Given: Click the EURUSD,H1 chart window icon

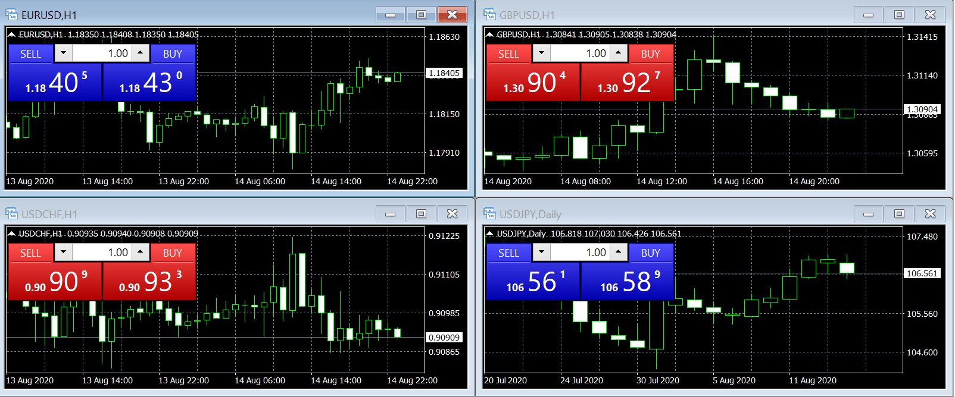Looking at the screenshot, I should pos(12,14).
